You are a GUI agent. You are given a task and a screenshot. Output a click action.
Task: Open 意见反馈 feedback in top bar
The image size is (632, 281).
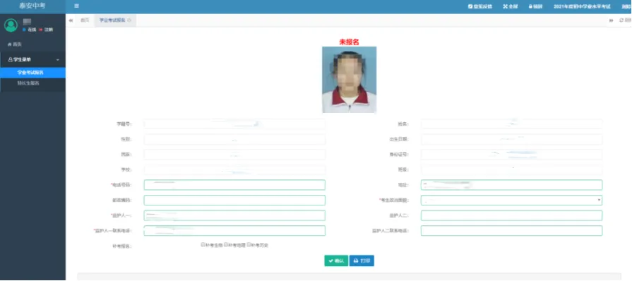480,7
